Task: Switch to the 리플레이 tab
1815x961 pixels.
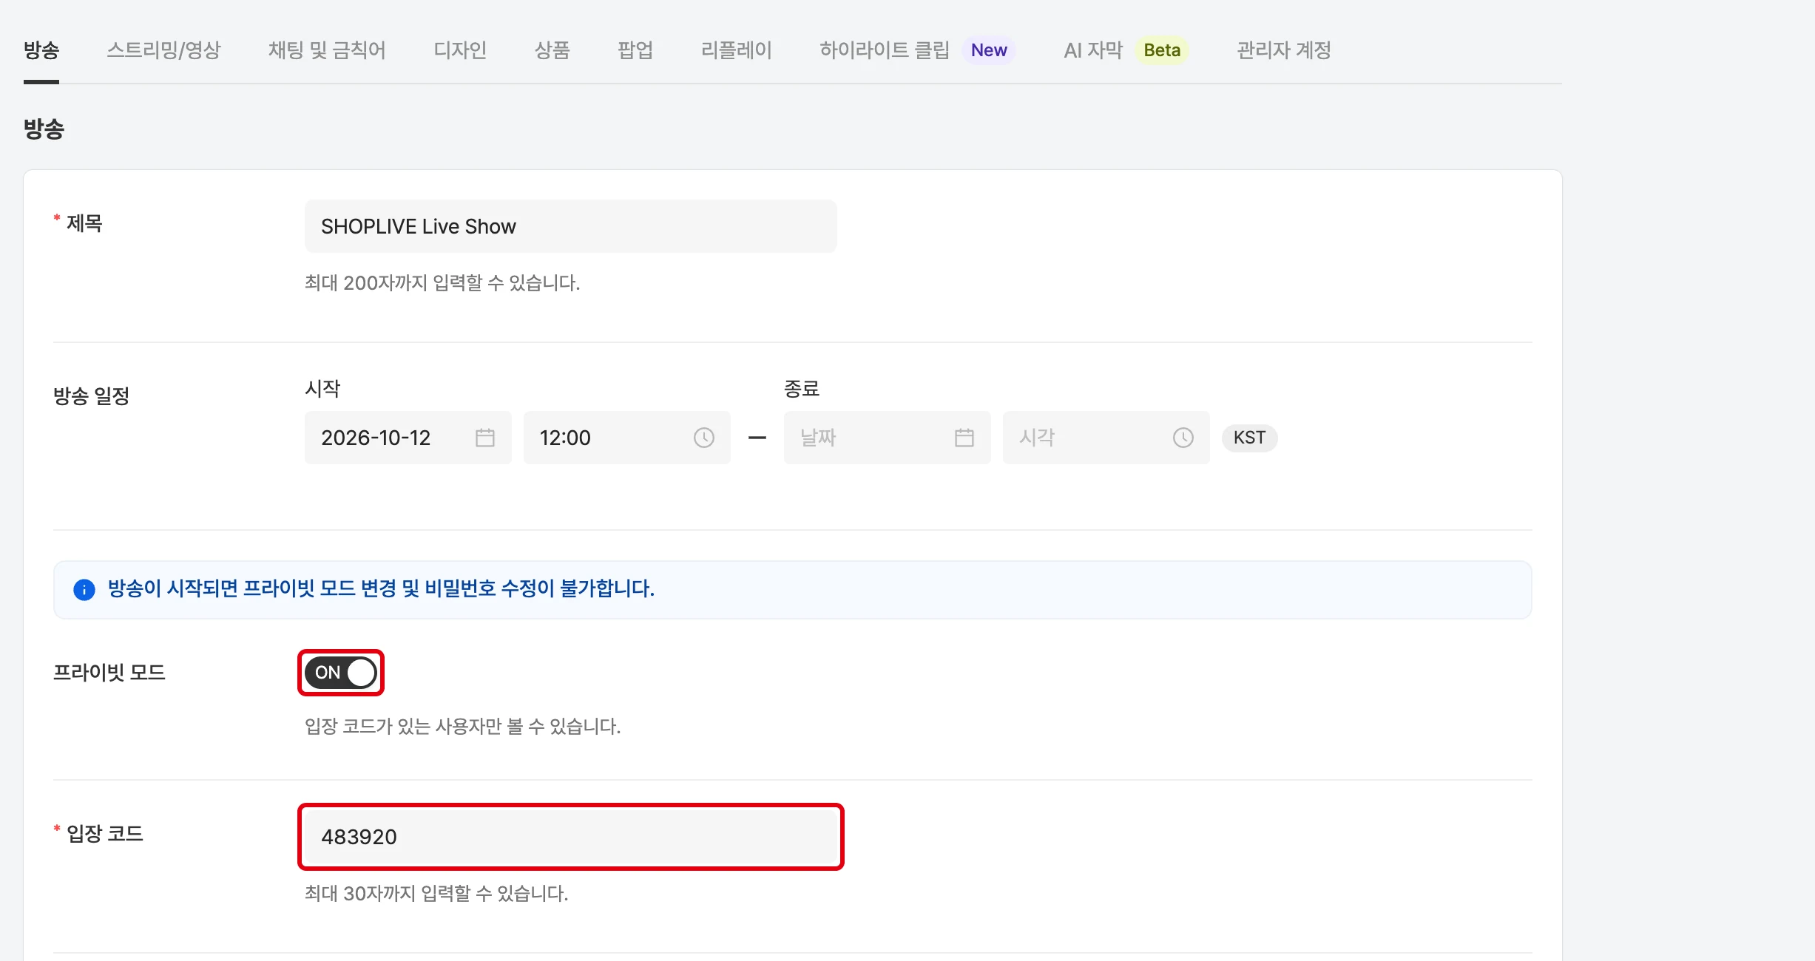Action: coord(737,50)
